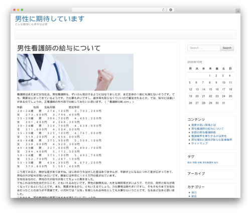This screenshot has height=213, width=251.
Task: Open the 割合 category link
Action: pyautogui.click(x=194, y=196)
